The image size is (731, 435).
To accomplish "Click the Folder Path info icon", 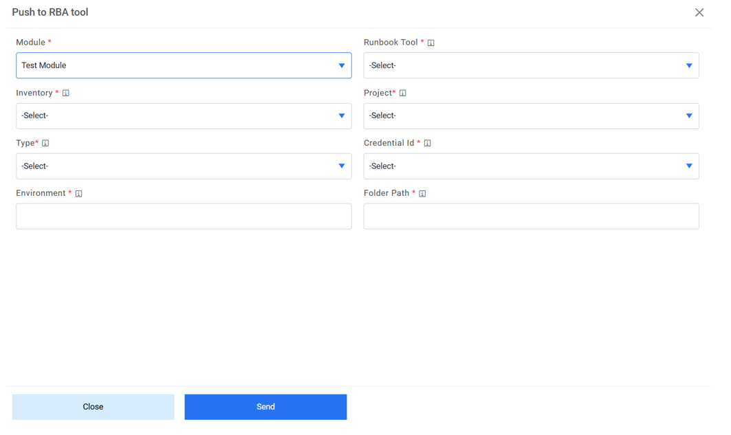I will [x=422, y=194].
